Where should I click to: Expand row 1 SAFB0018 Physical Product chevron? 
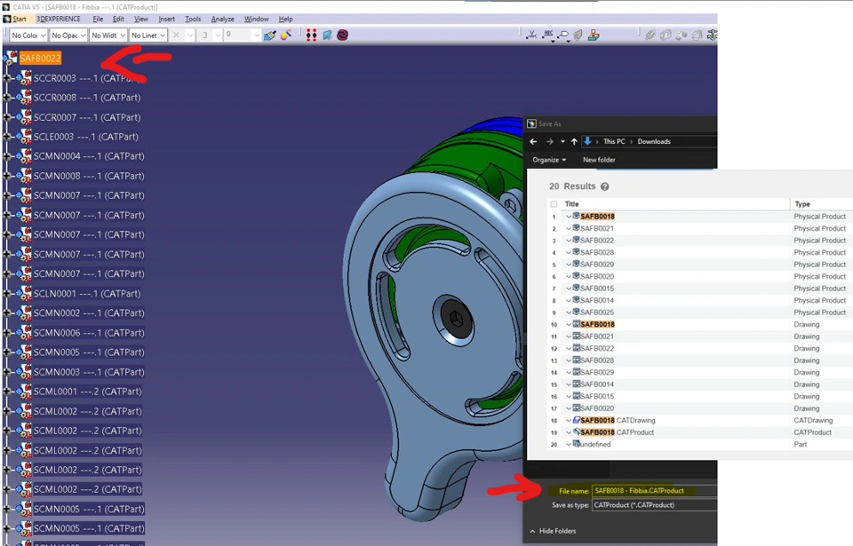pos(569,217)
